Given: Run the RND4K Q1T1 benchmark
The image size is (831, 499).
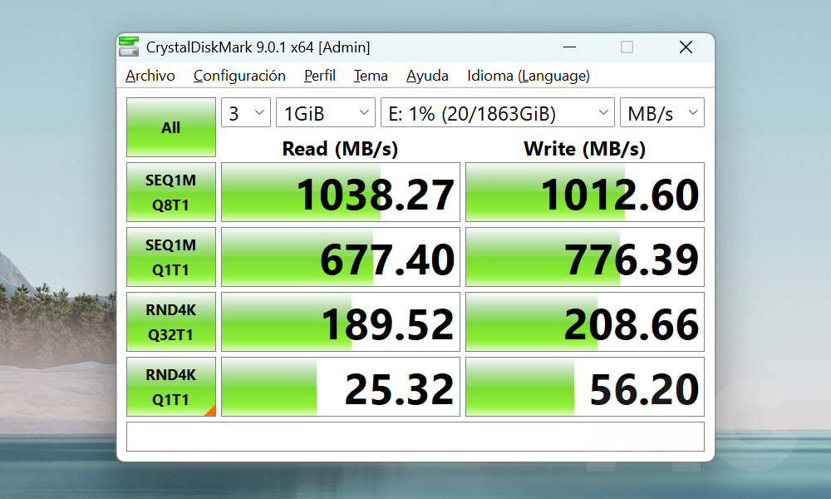Looking at the screenshot, I should click(x=171, y=387).
